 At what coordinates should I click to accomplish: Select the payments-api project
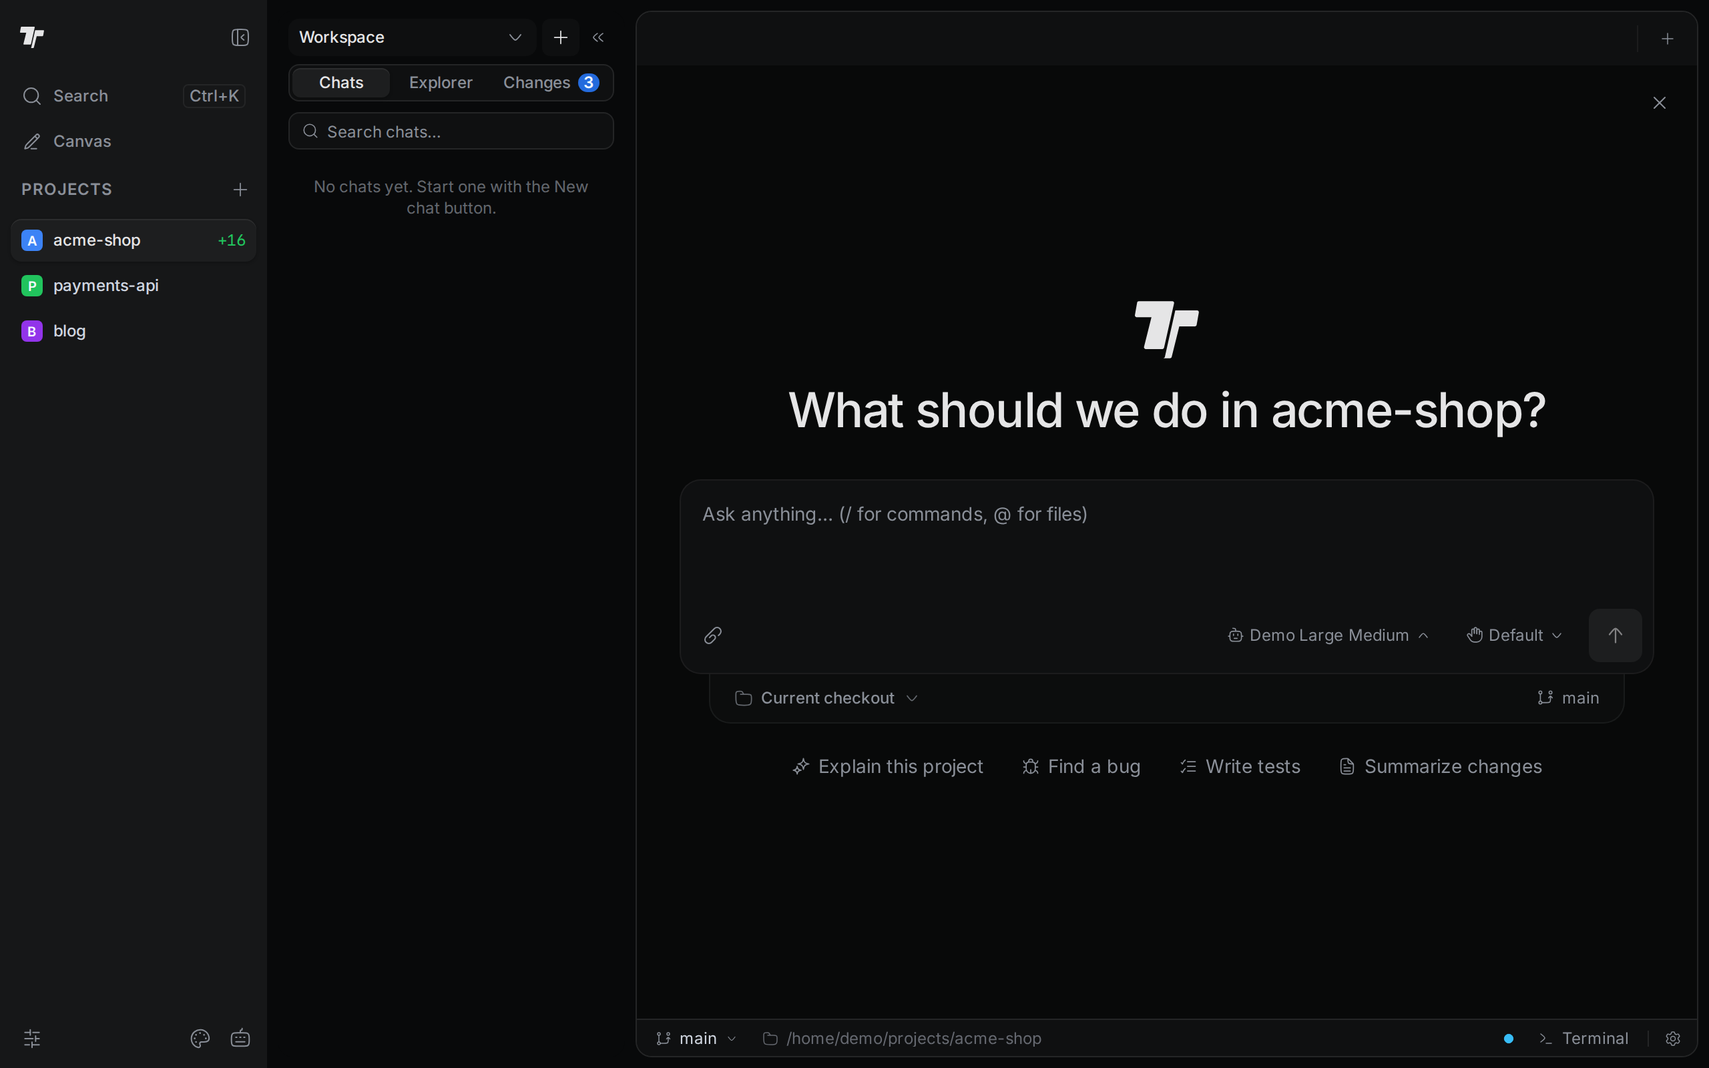[x=134, y=286]
